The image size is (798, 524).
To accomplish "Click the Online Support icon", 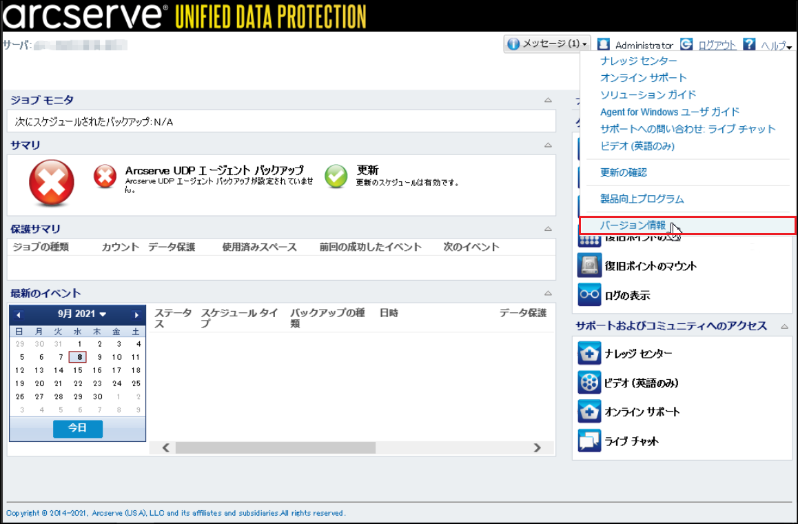I will point(589,412).
